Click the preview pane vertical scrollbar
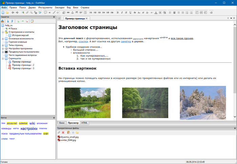Image resolution: width=237 pixels, height=164 pixels. pos(235,61)
